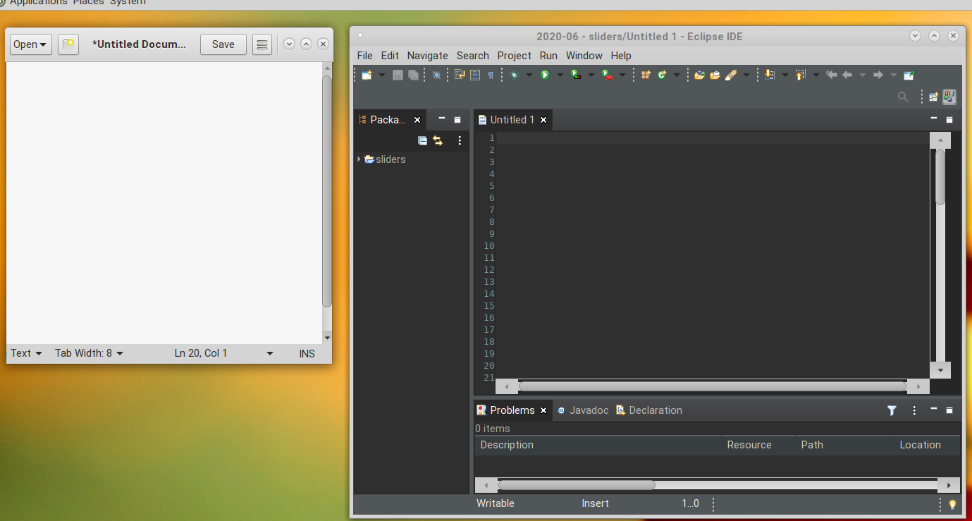Open the Problems view menu dots

click(x=914, y=410)
